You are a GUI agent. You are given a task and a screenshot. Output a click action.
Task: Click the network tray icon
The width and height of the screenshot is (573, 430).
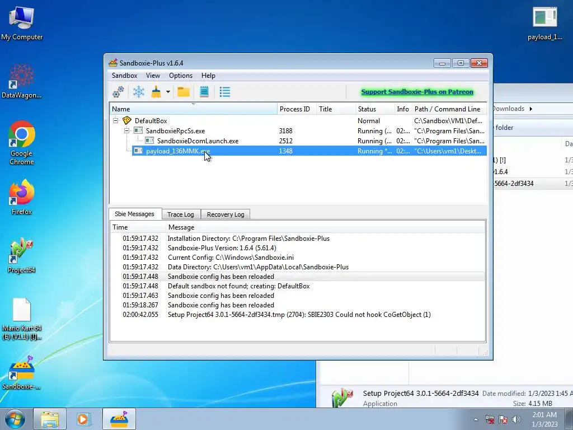tap(489, 419)
